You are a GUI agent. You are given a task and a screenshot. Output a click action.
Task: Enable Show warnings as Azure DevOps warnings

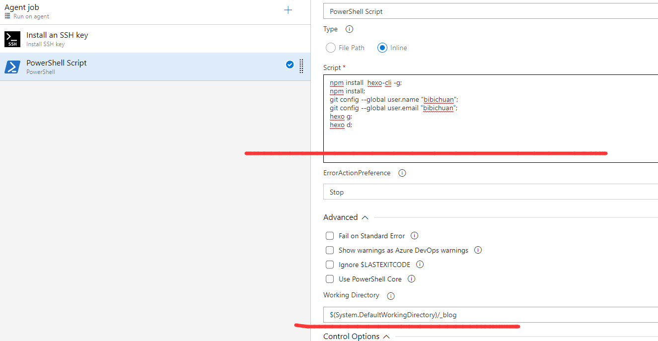coord(330,250)
